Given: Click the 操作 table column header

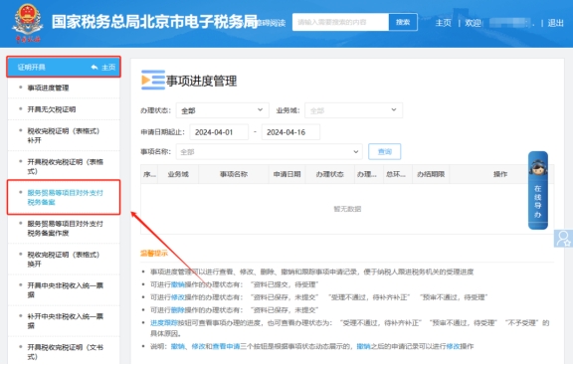Looking at the screenshot, I should (x=500, y=174).
